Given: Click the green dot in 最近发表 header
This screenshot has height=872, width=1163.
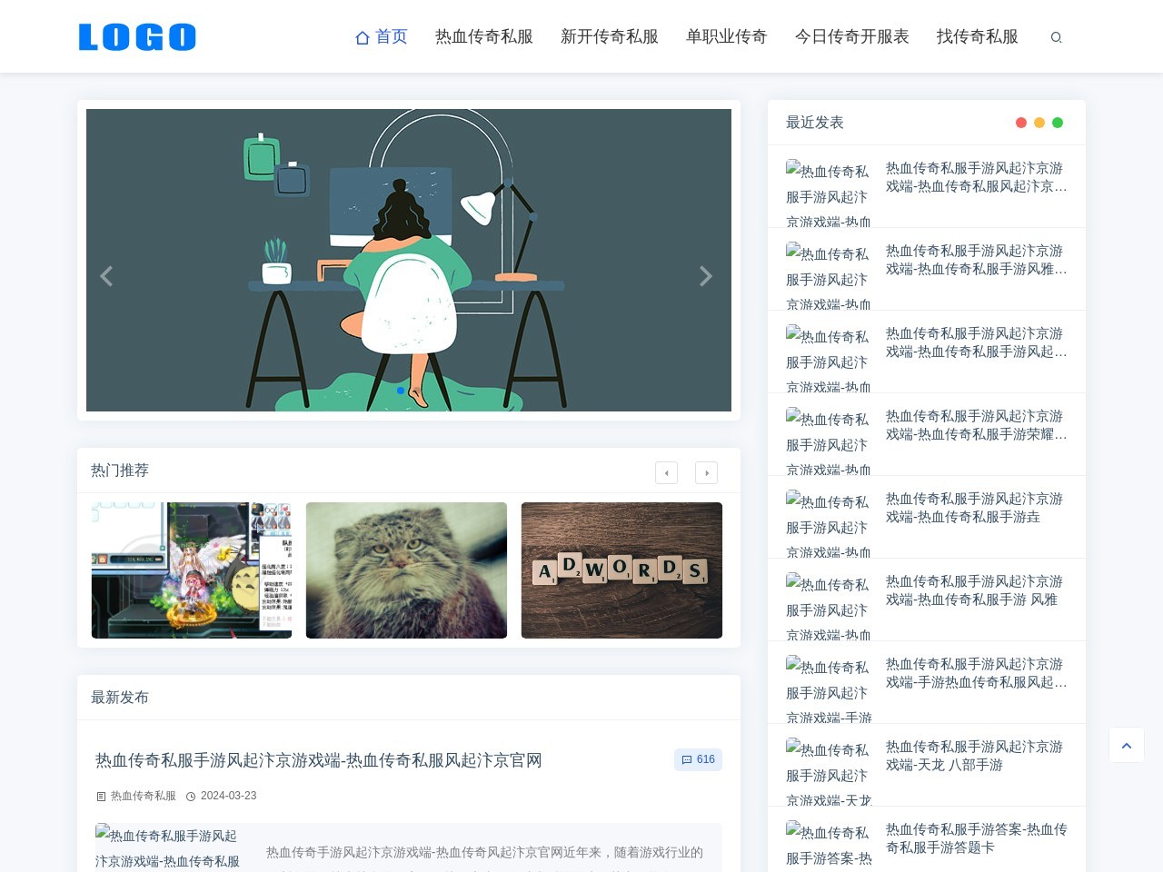Looking at the screenshot, I should 1058,122.
